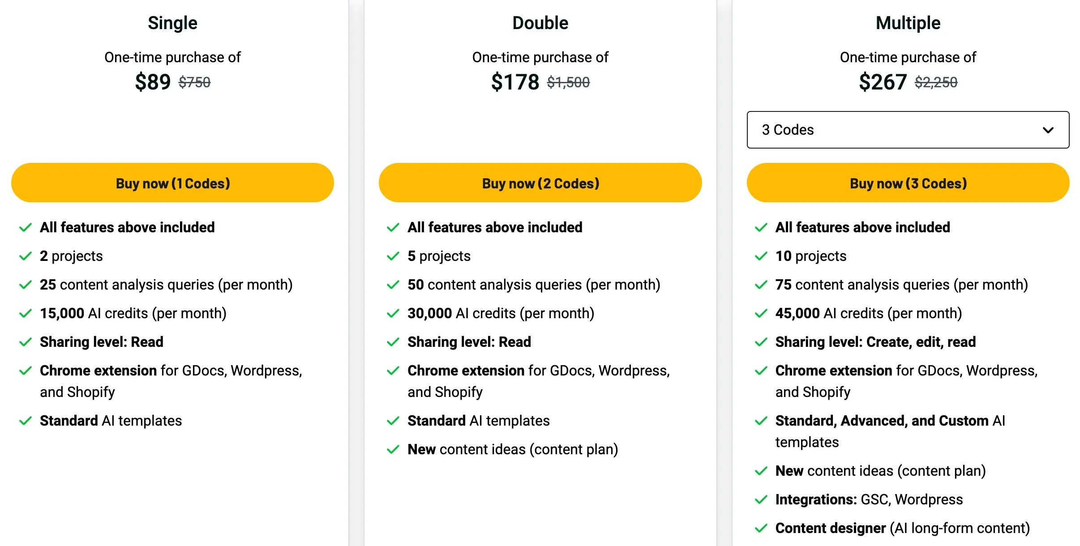Click checkmark beside Double plan's New content ideas
Viewport: 1080px width, 546px height.
pyautogui.click(x=393, y=449)
